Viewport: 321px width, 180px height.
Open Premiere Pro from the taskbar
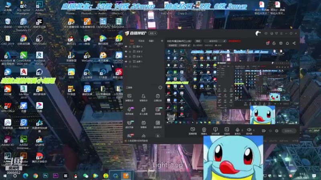55,176
